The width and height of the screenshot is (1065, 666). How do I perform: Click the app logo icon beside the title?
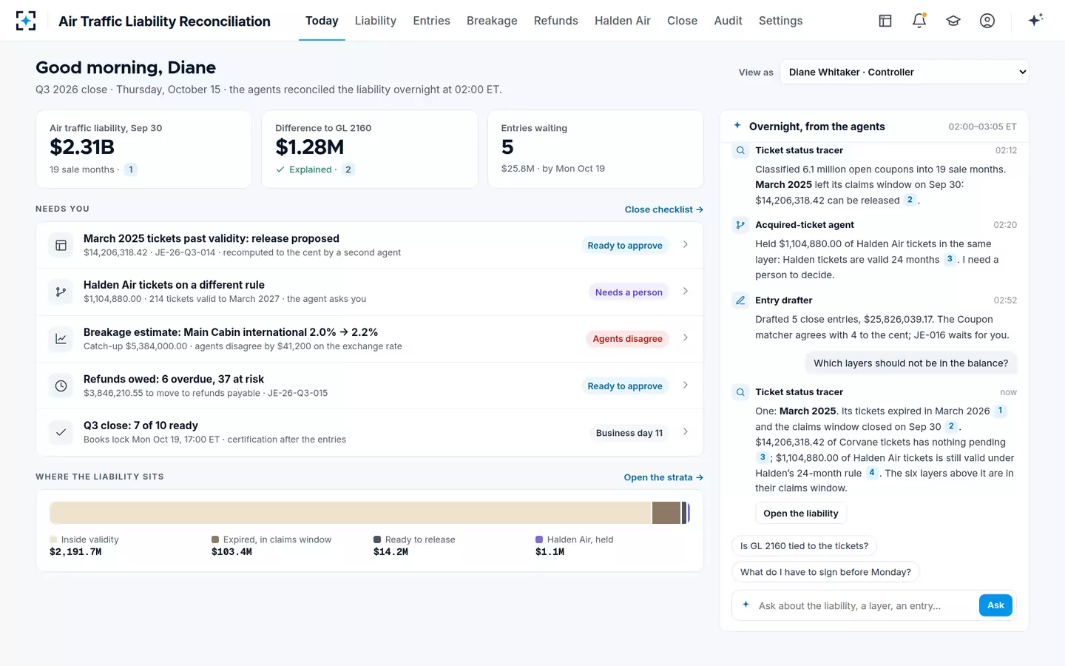(26, 21)
